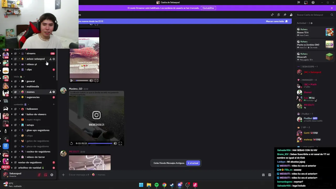Click invite icon on memes channel
The height and width of the screenshot is (189, 336).
tap(50, 92)
